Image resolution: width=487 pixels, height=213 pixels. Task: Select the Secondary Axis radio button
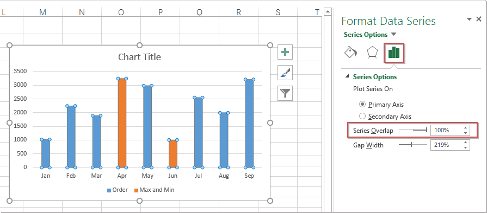pyautogui.click(x=362, y=116)
